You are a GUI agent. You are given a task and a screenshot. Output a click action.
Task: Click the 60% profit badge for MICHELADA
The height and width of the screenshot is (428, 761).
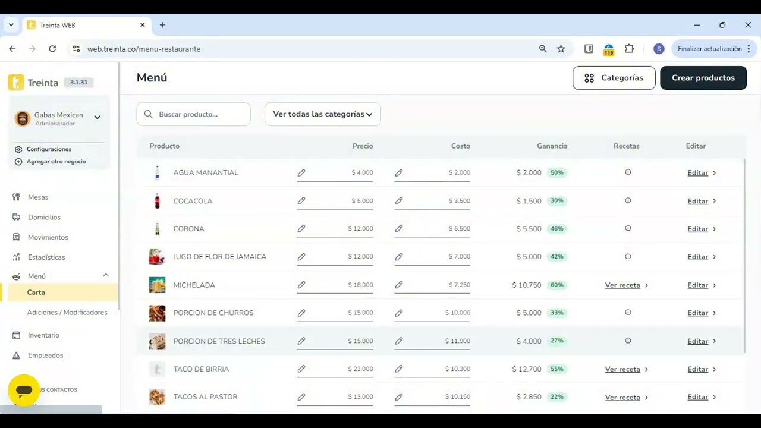(556, 285)
